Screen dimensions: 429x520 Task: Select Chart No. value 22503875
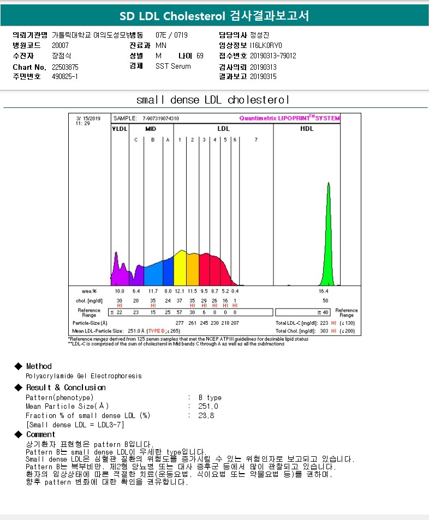65,67
